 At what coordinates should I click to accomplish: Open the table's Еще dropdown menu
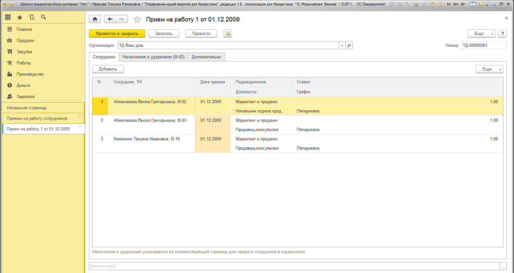coord(489,69)
